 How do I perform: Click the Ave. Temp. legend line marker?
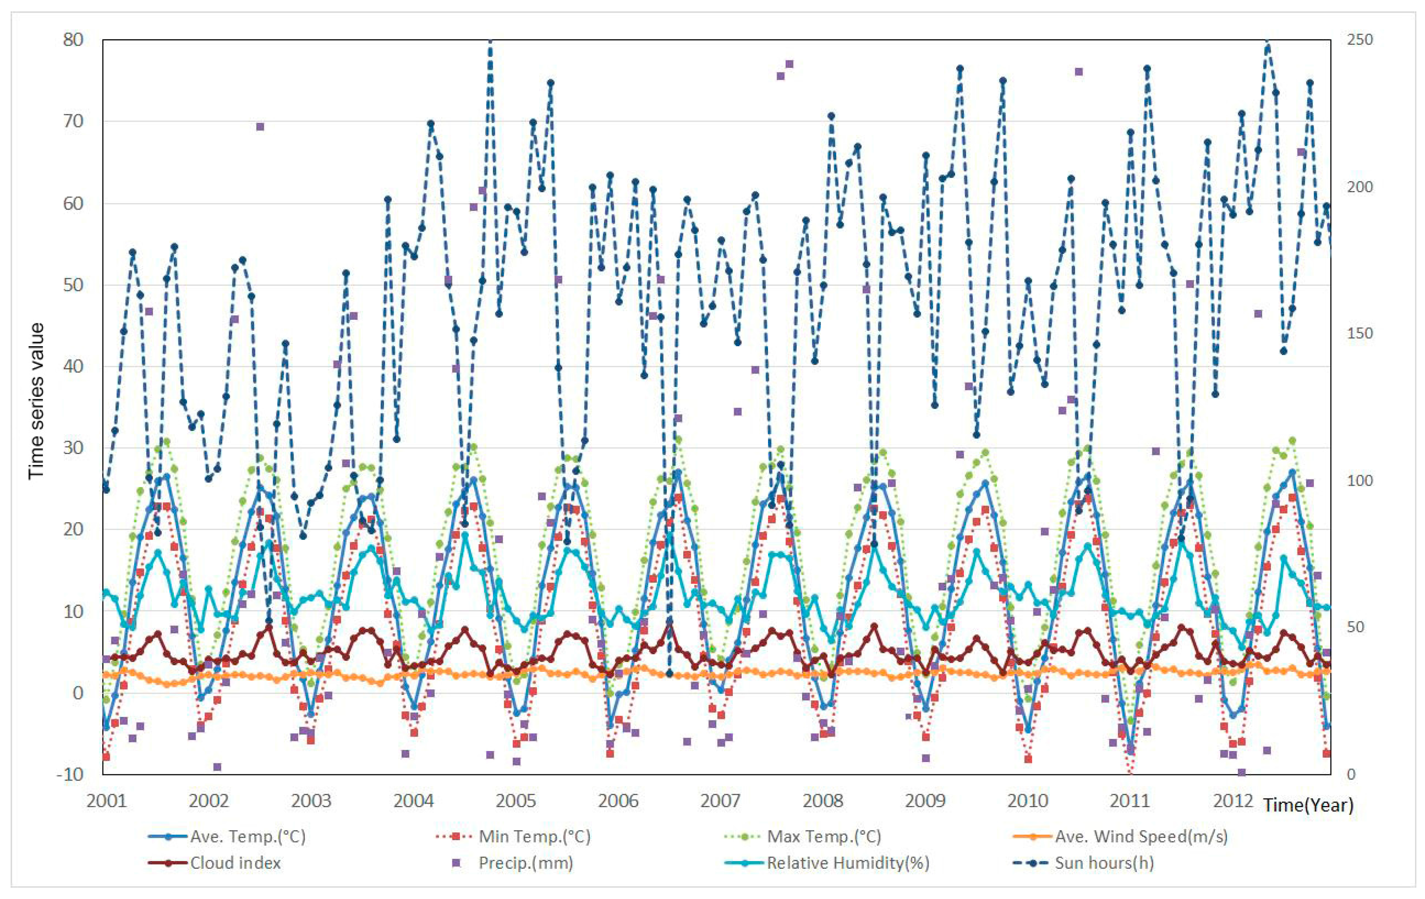[x=169, y=837]
